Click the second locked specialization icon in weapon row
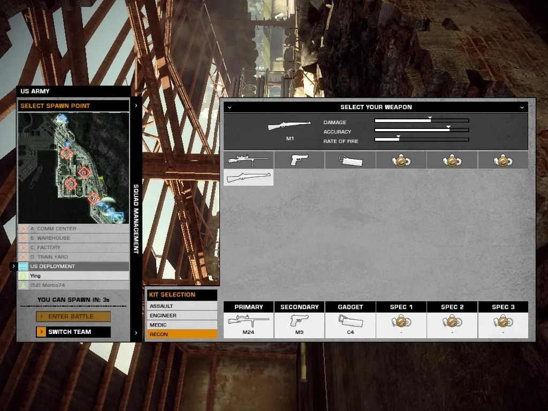The height and width of the screenshot is (411, 548). click(452, 160)
